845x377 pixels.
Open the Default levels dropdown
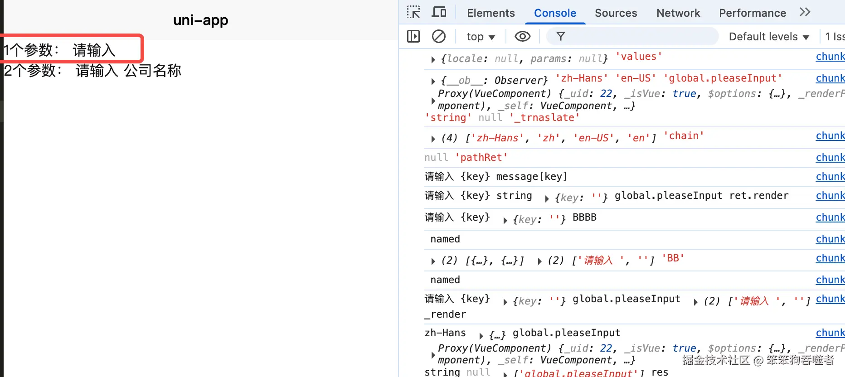coord(769,37)
